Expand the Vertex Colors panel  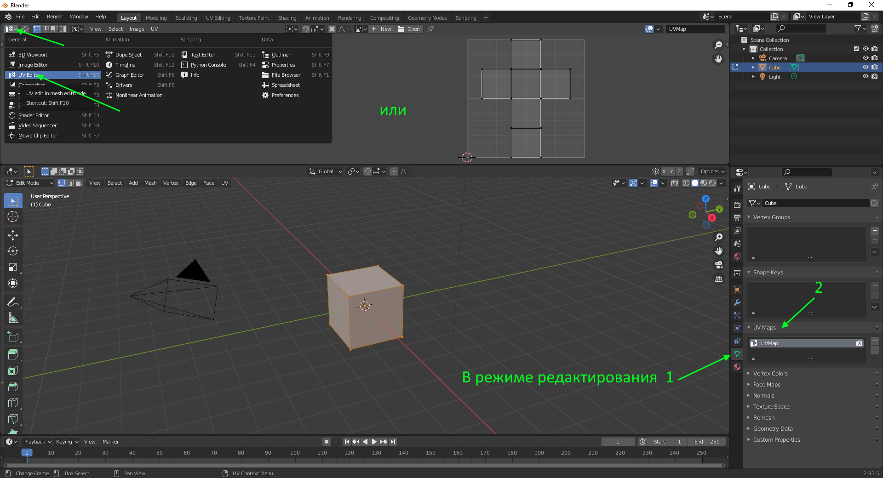770,374
